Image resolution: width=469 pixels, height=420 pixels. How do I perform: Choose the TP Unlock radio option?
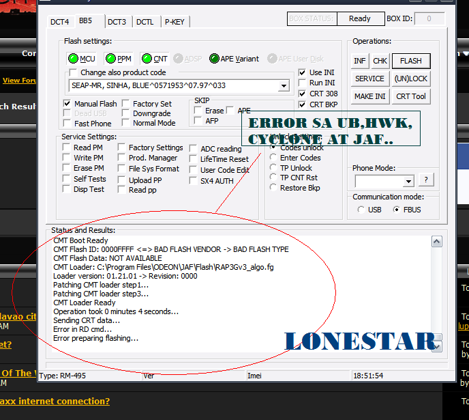[274, 168]
